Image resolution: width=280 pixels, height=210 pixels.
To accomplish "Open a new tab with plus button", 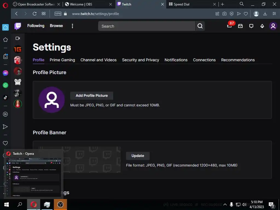I will (222, 4).
